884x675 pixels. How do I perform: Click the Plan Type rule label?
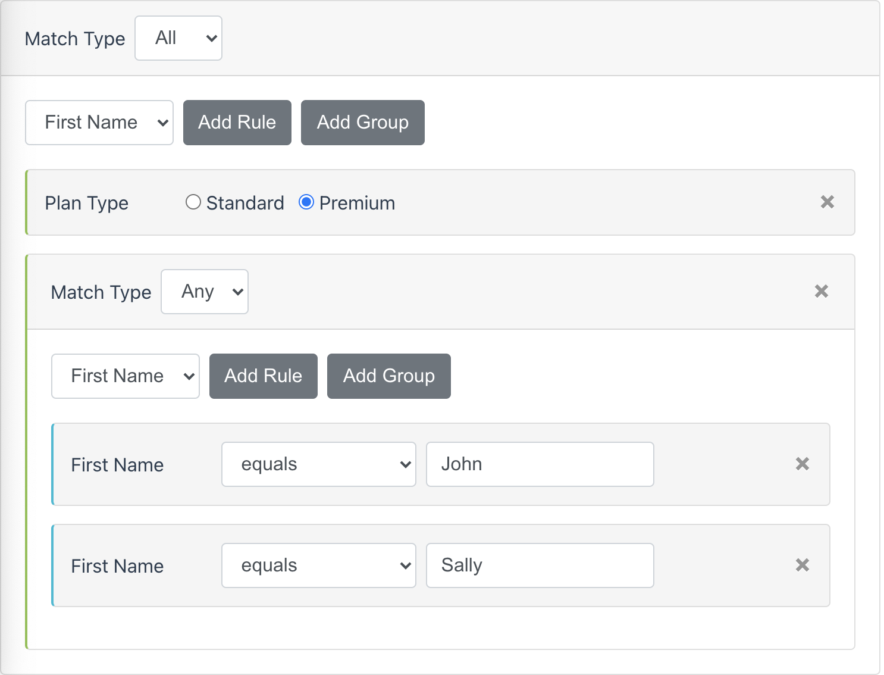point(87,203)
